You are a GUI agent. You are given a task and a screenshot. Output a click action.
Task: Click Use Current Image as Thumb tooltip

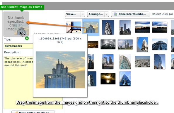22,7
